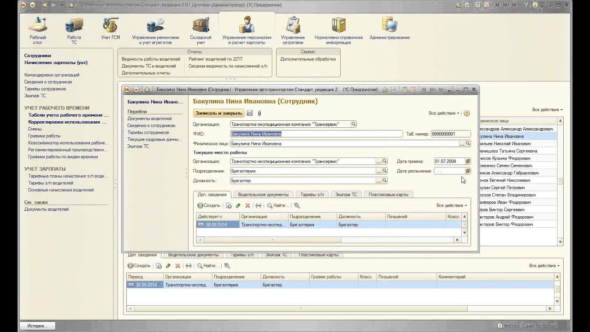590x332 pixels.
Task: Click the magnifier next to top Организация field
Action: click(x=354, y=124)
